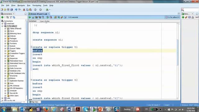The image size is (199, 112).
Task: Collapse the 'hr for pdbord' connection node
Action: click(2, 26)
